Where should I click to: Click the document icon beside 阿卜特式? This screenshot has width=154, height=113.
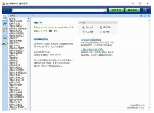point(10,46)
